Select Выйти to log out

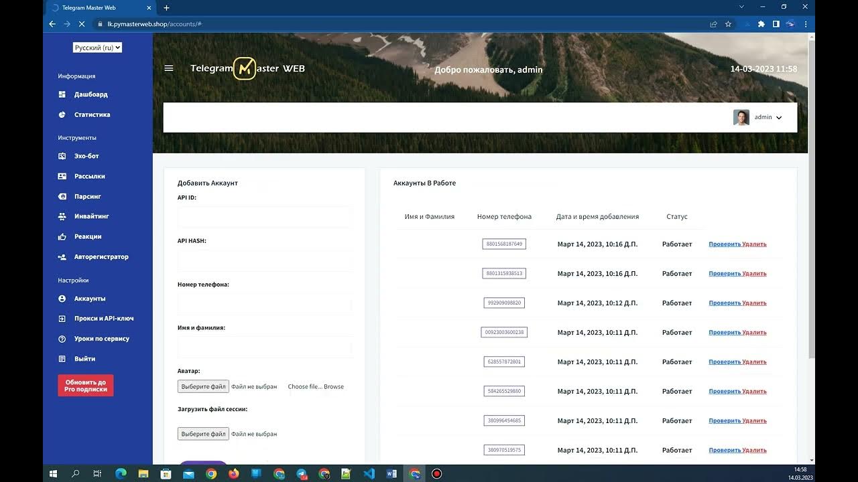point(84,359)
